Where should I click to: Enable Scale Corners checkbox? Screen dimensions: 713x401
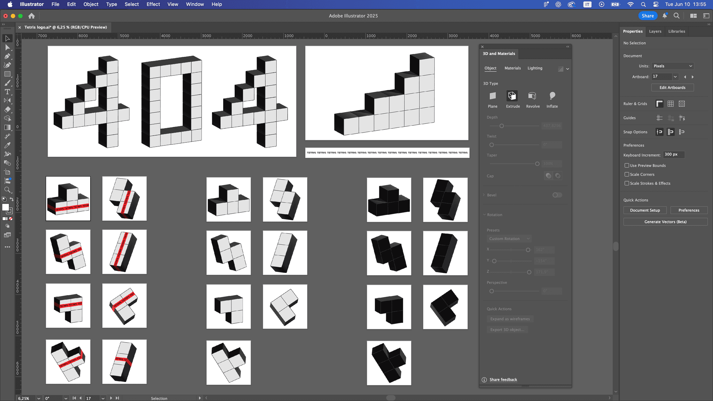(627, 174)
